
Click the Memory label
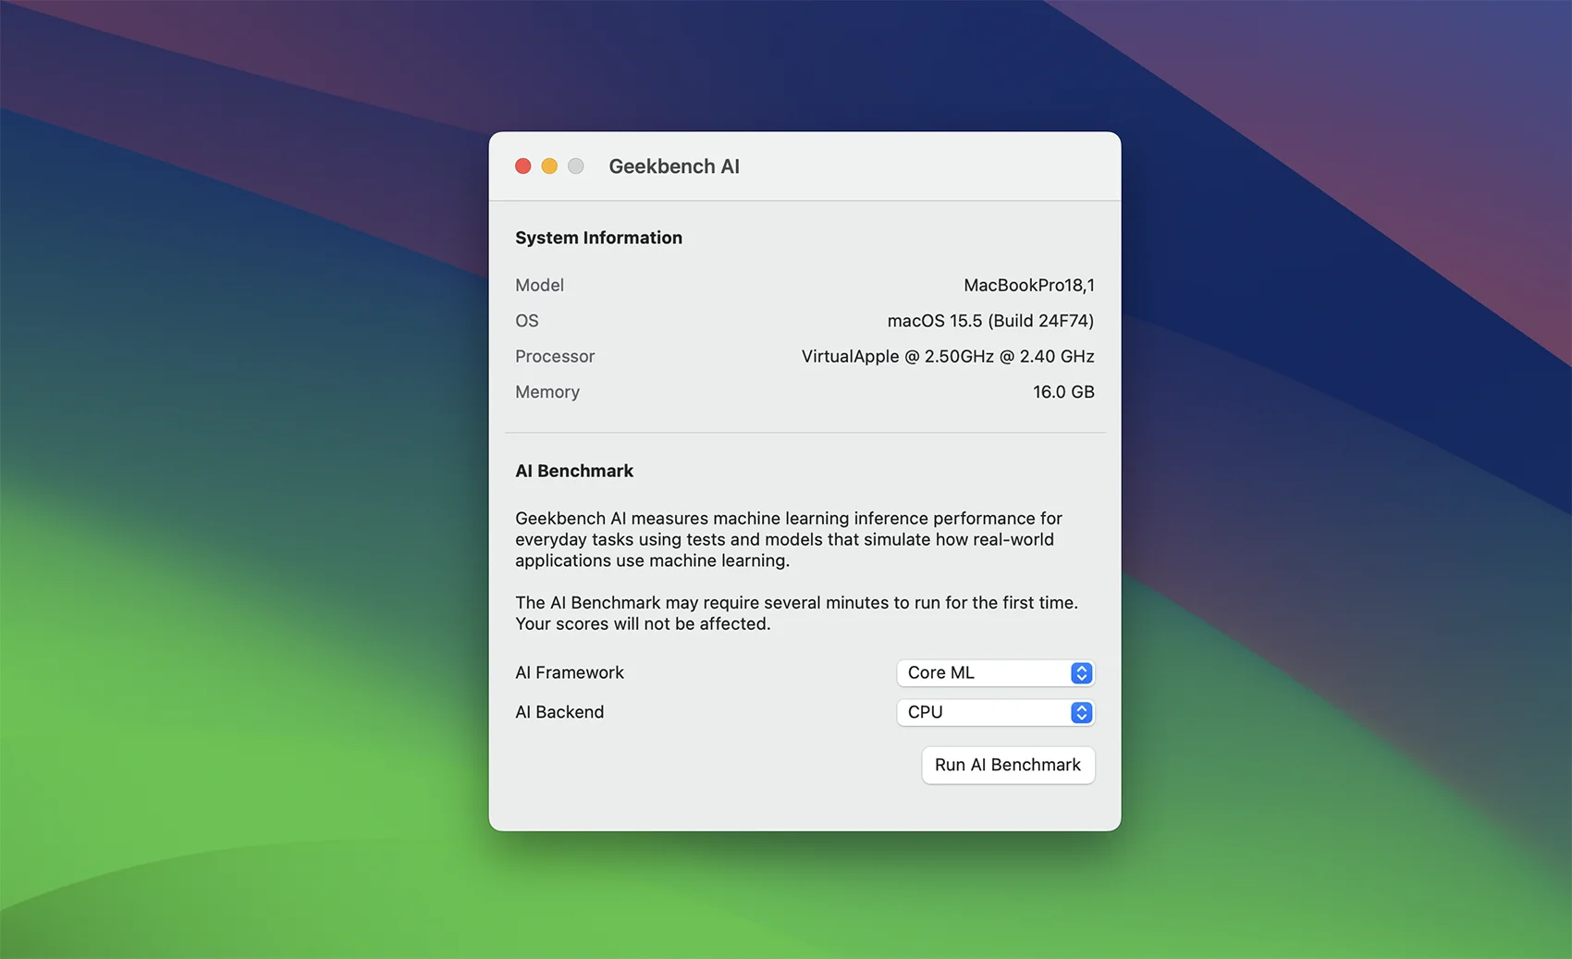(547, 392)
